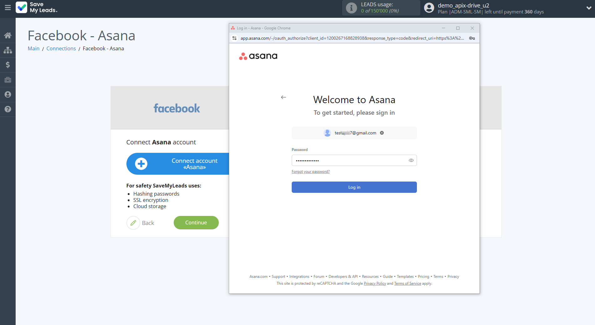This screenshot has width=595, height=325.
Task: Remove the selected gmail account
Action: (x=382, y=133)
